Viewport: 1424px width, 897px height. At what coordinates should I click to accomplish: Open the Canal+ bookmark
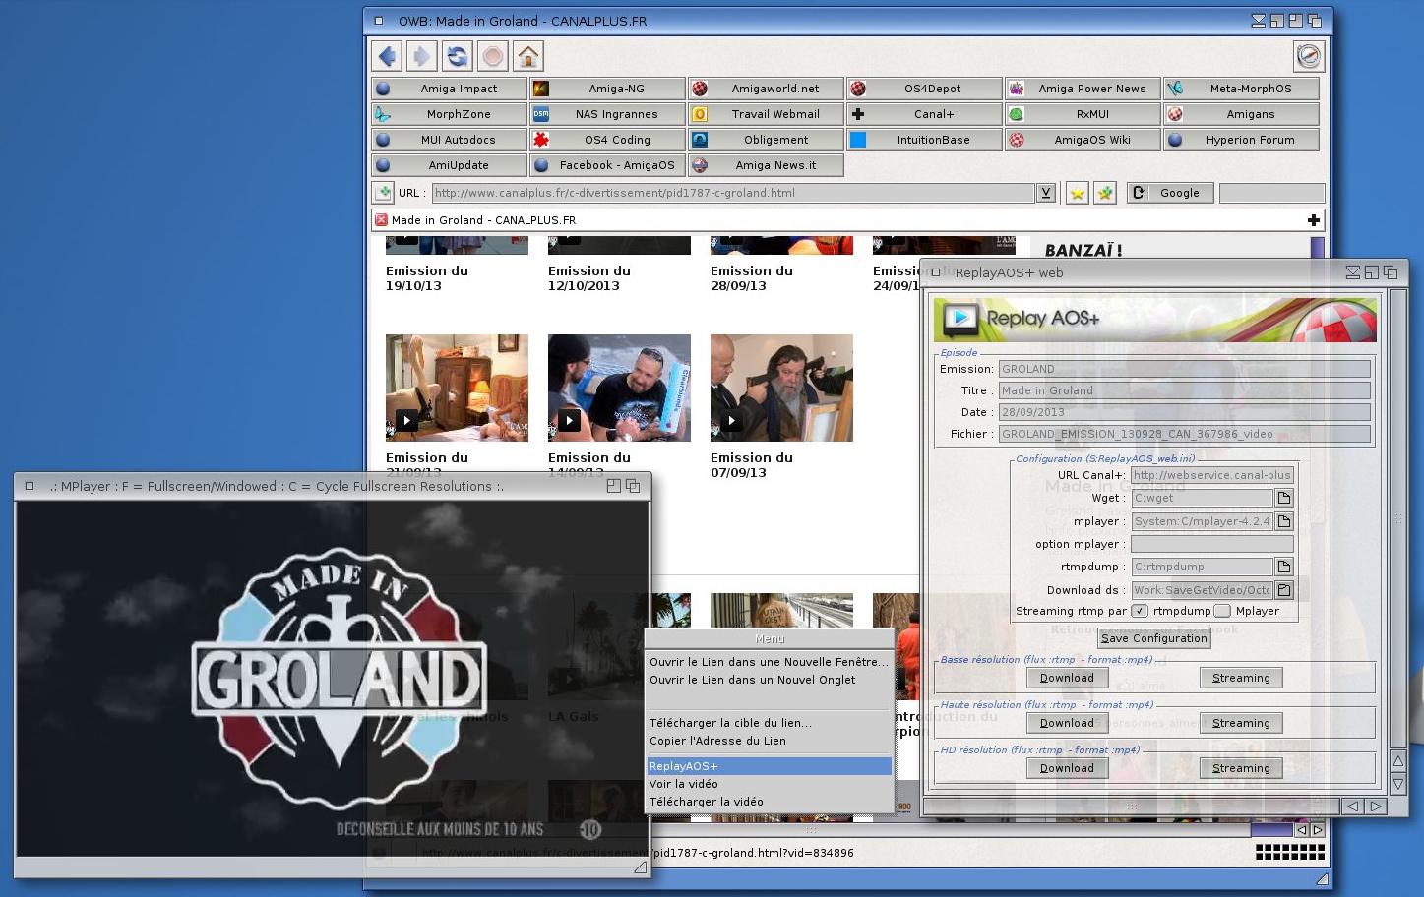(x=924, y=114)
